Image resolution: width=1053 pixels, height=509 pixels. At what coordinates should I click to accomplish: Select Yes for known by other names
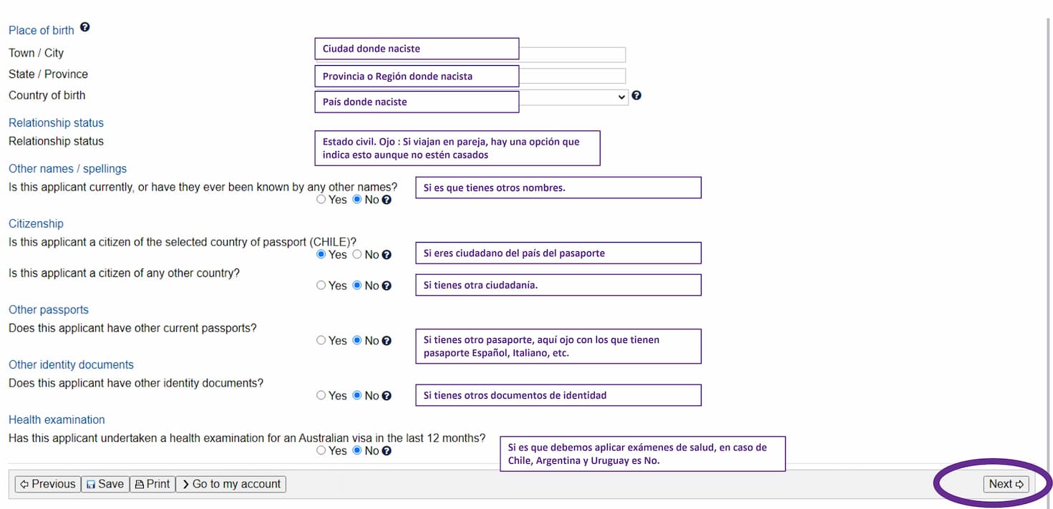321,200
